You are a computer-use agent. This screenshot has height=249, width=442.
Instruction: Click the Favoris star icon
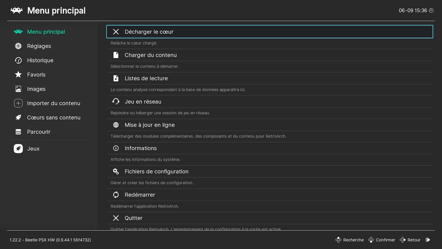(18, 75)
